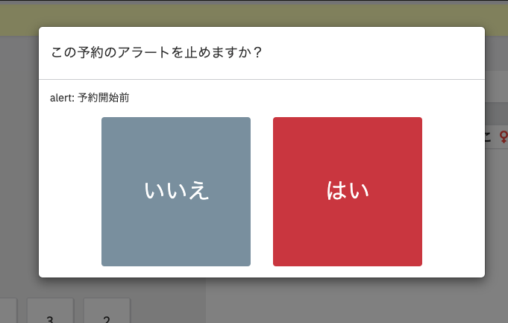Click the white gap between いいえ and はい
The height and width of the screenshot is (323, 508).
click(262, 191)
